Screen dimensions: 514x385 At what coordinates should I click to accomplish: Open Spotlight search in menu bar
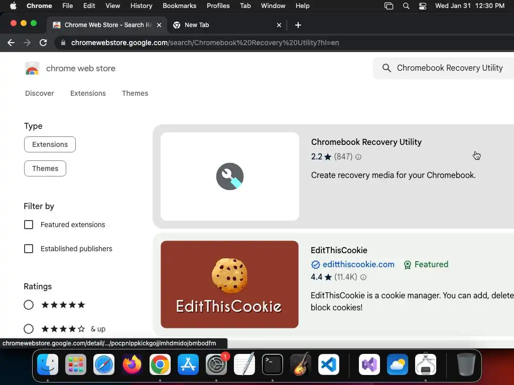(x=406, y=6)
